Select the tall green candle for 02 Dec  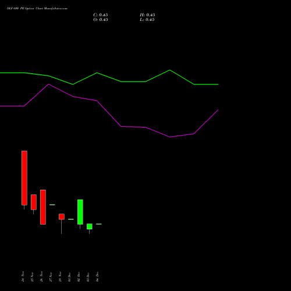[x=80, y=212]
